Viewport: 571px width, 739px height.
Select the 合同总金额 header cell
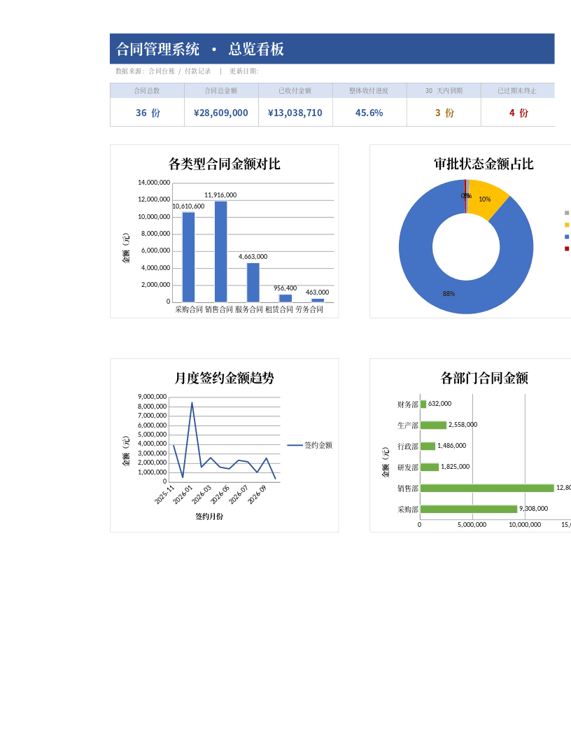tap(221, 90)
